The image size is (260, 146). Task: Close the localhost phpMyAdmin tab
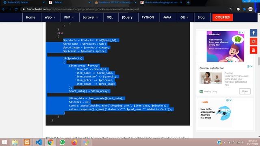[x=135, y=2]
